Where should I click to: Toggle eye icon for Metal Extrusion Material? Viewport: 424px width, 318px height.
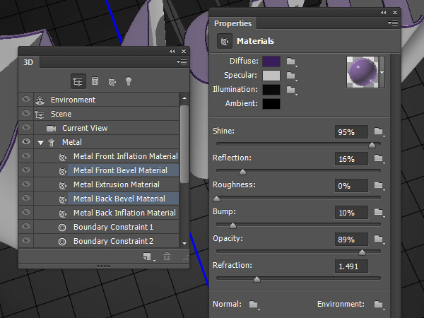26,184
